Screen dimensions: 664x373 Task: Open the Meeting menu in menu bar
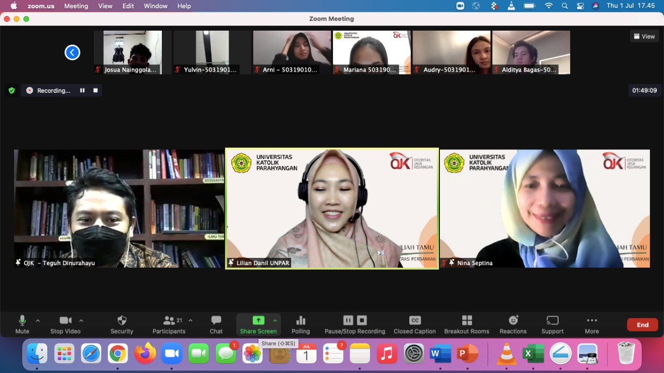(76, 6)
